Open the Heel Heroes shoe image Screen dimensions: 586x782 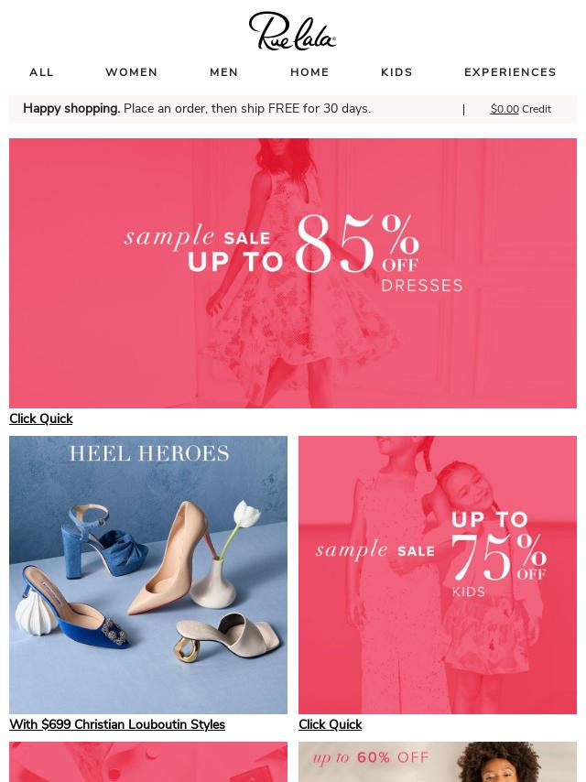pyautogui.click(x=148, y=575)
